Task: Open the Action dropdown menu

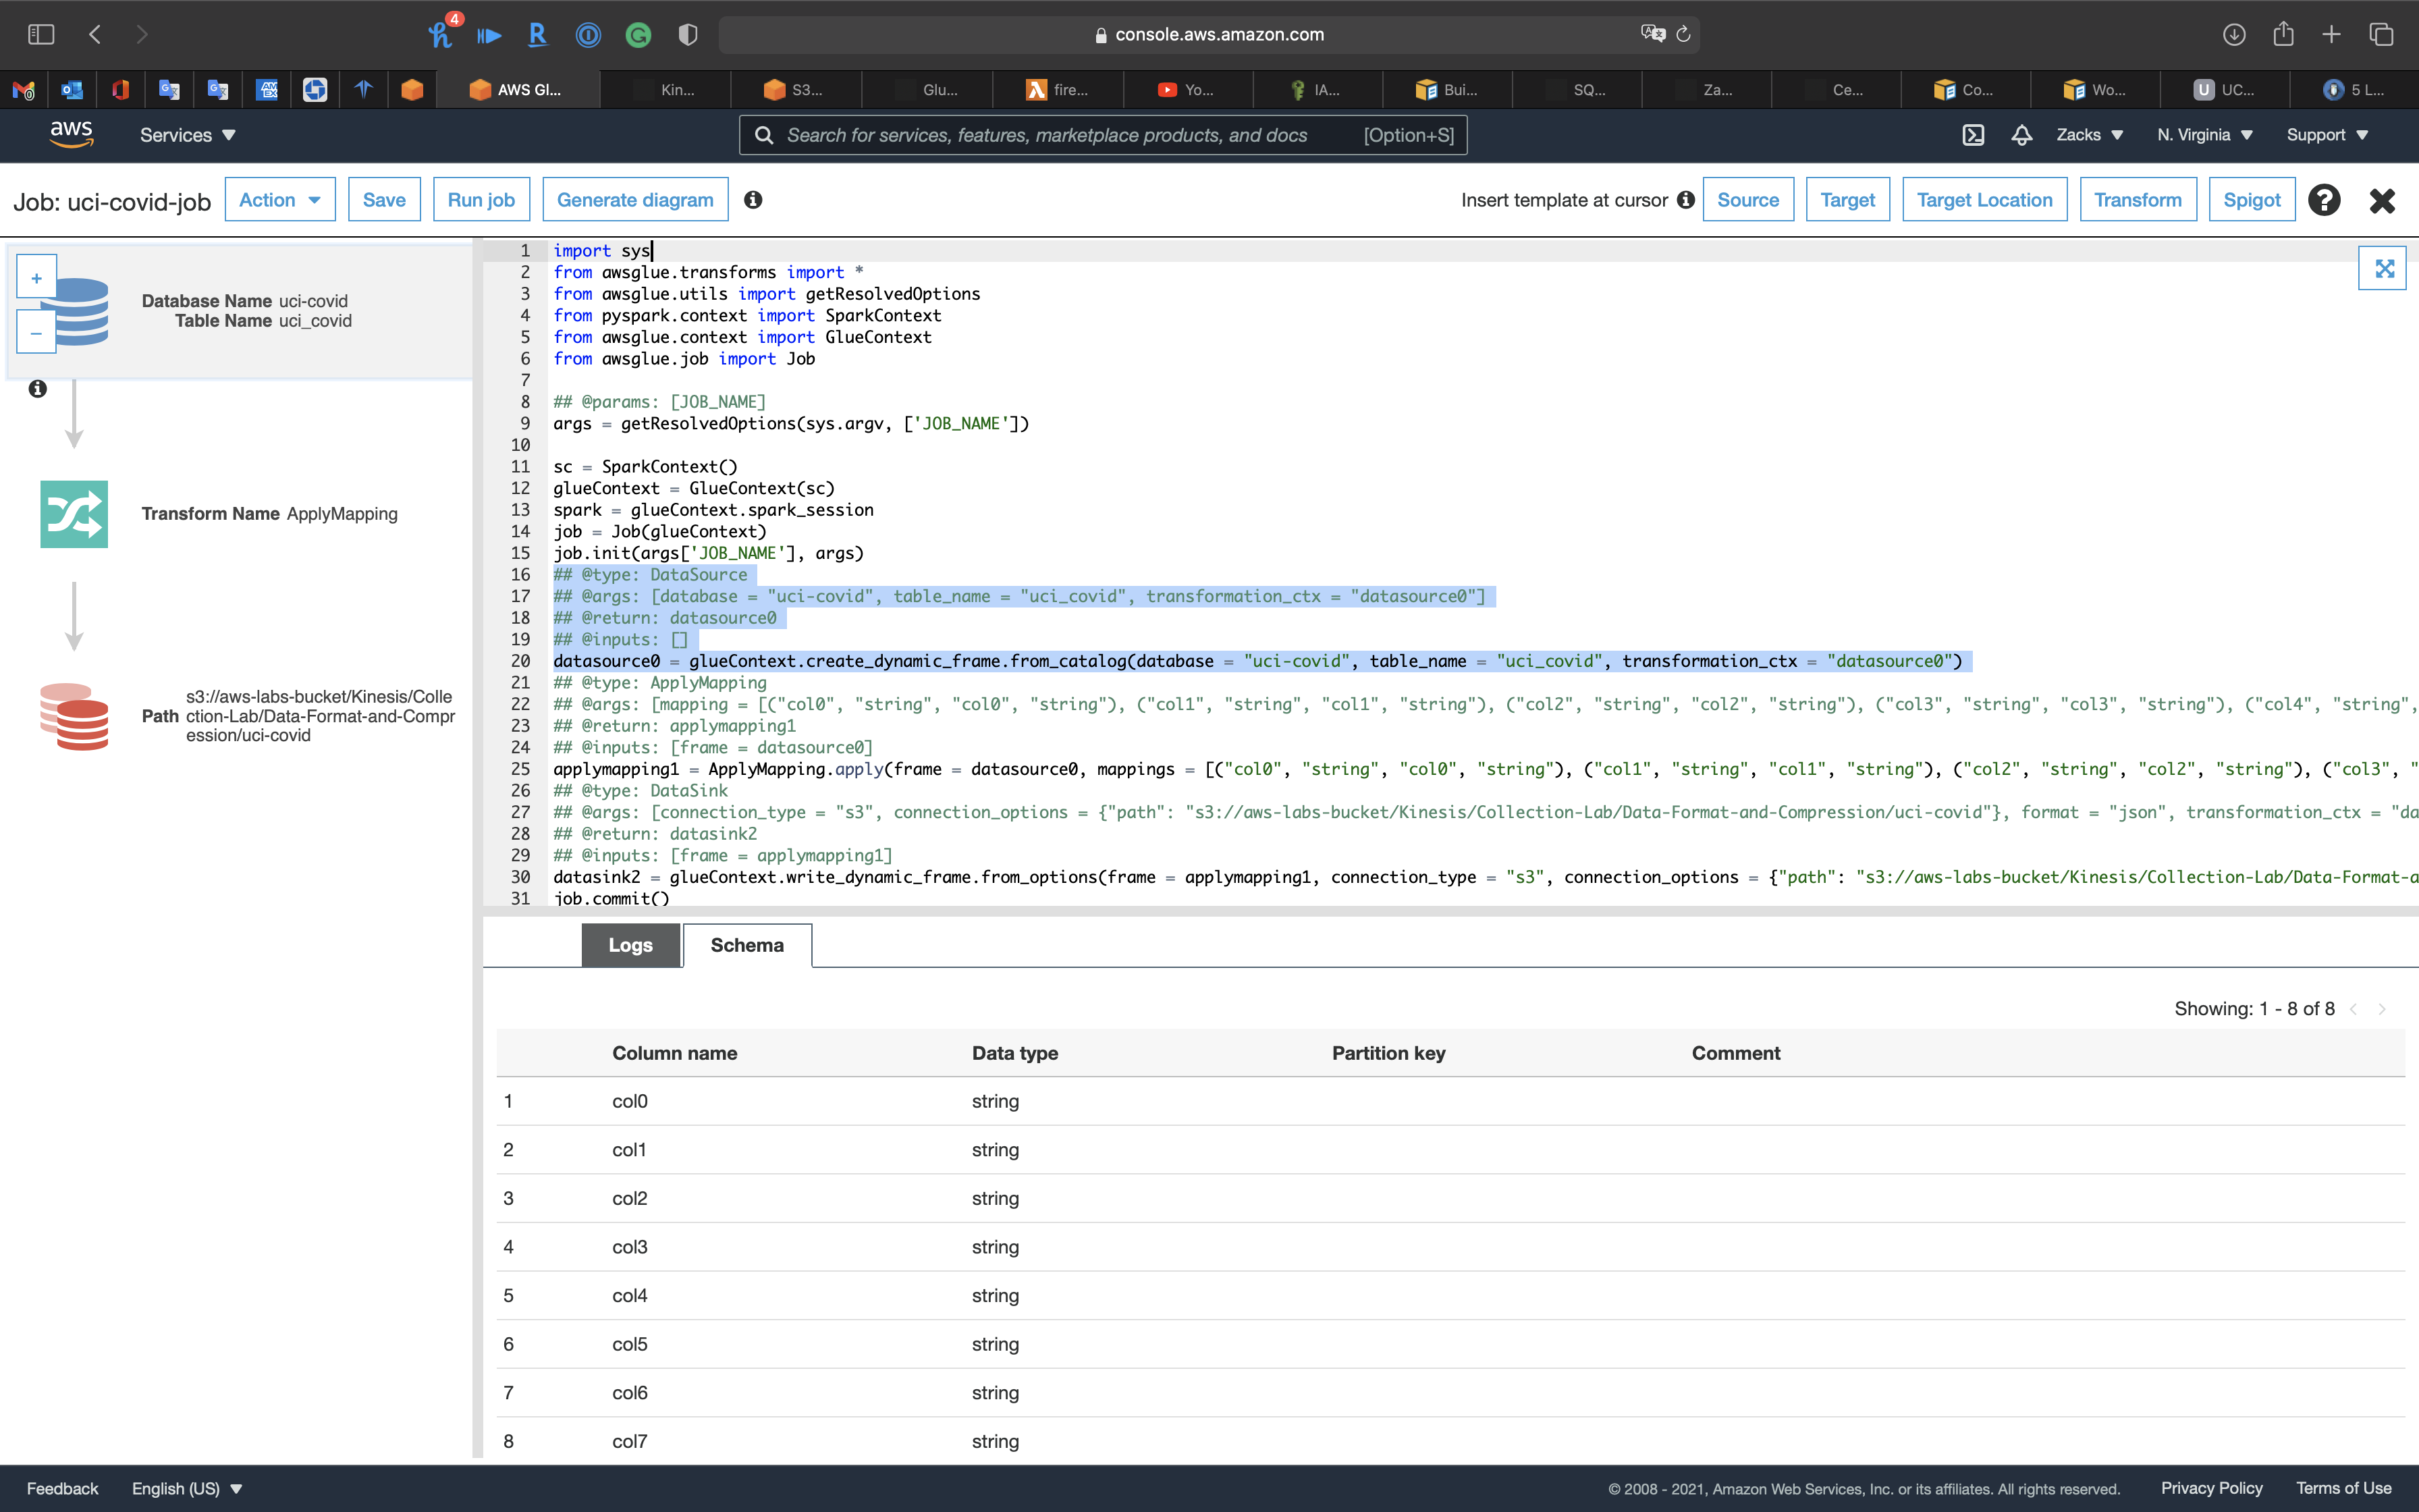Action: click(x=280, y=200)
